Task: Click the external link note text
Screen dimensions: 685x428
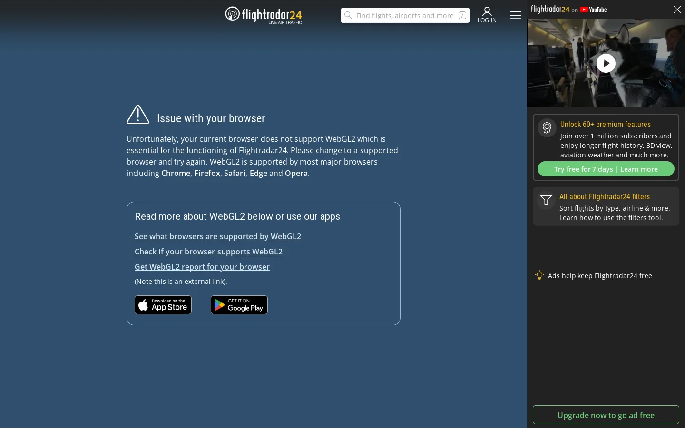Action: tap(181, 282)
